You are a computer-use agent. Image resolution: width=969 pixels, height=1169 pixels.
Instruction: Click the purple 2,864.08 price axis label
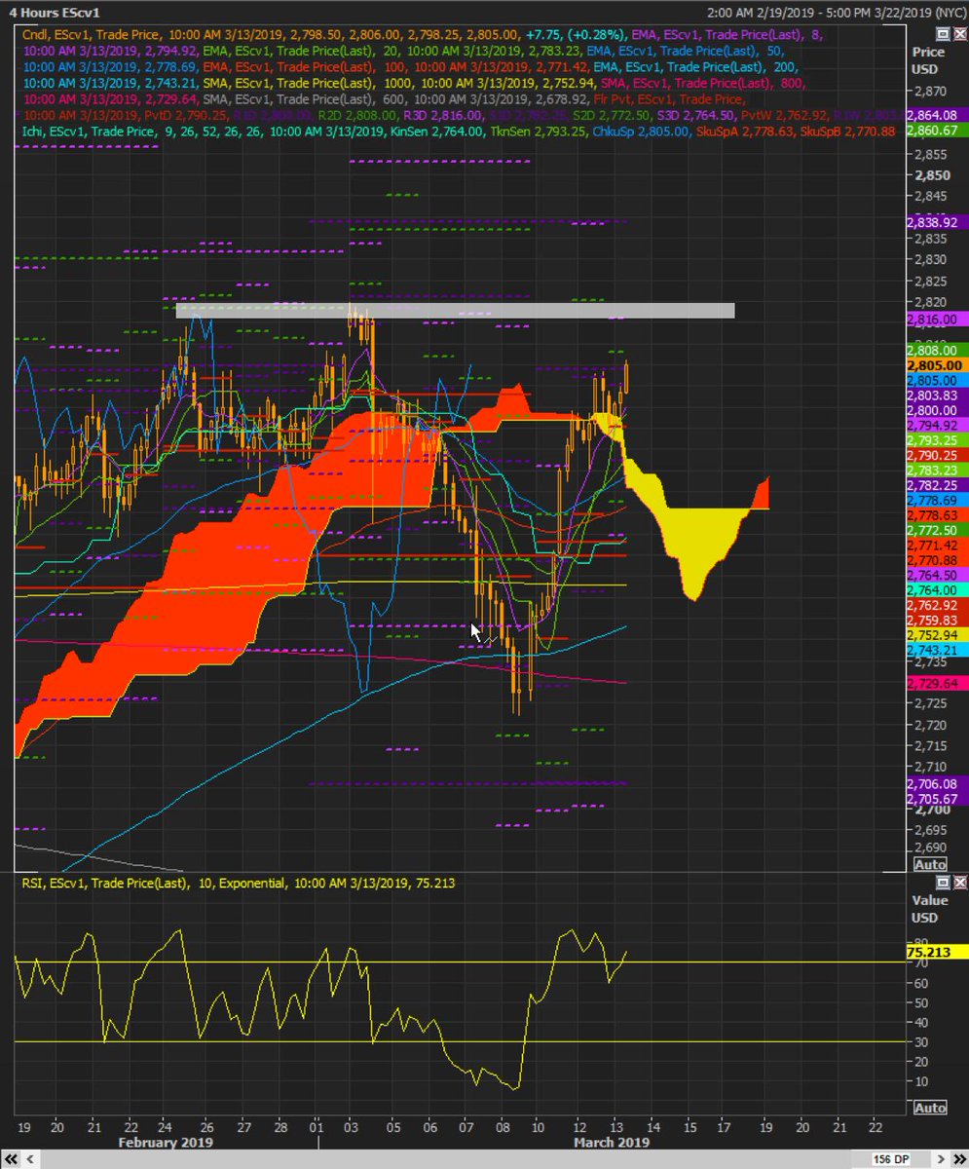pyautogui.click(x=936, y=115)
